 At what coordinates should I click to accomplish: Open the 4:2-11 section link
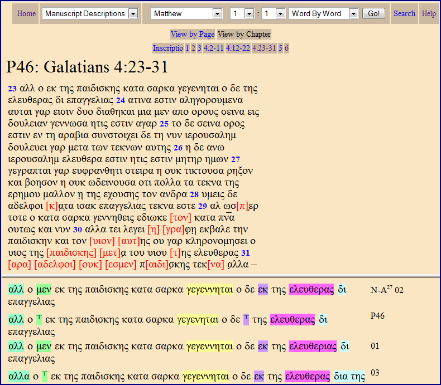[214, 48]
